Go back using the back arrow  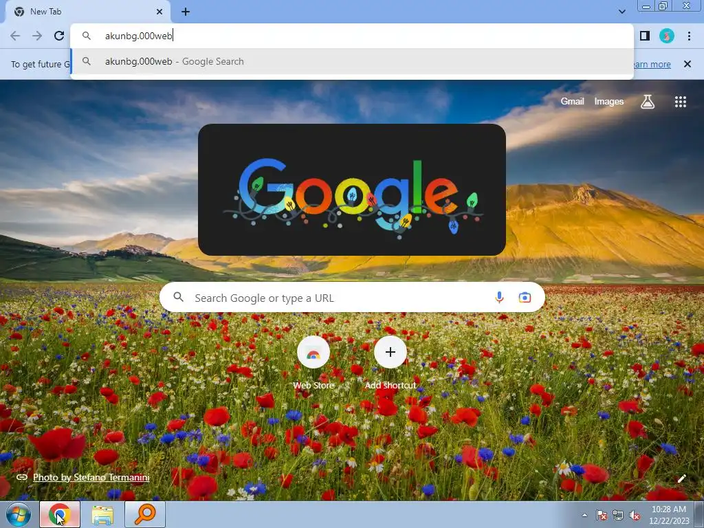(x=15, y=36)
